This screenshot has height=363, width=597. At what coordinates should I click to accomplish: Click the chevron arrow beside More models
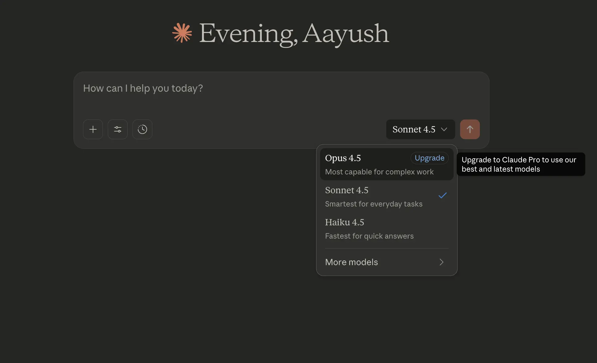pyautogui.click(x=441, y=262)
